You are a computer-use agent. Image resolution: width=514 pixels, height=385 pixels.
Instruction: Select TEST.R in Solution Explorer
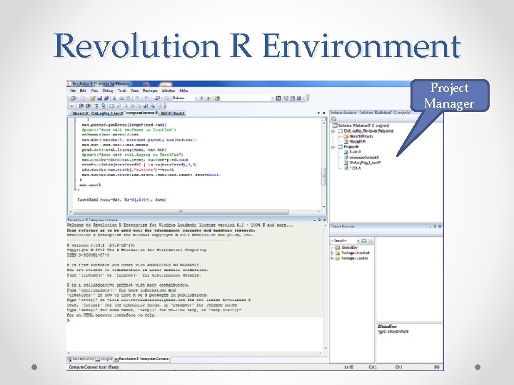355,168
